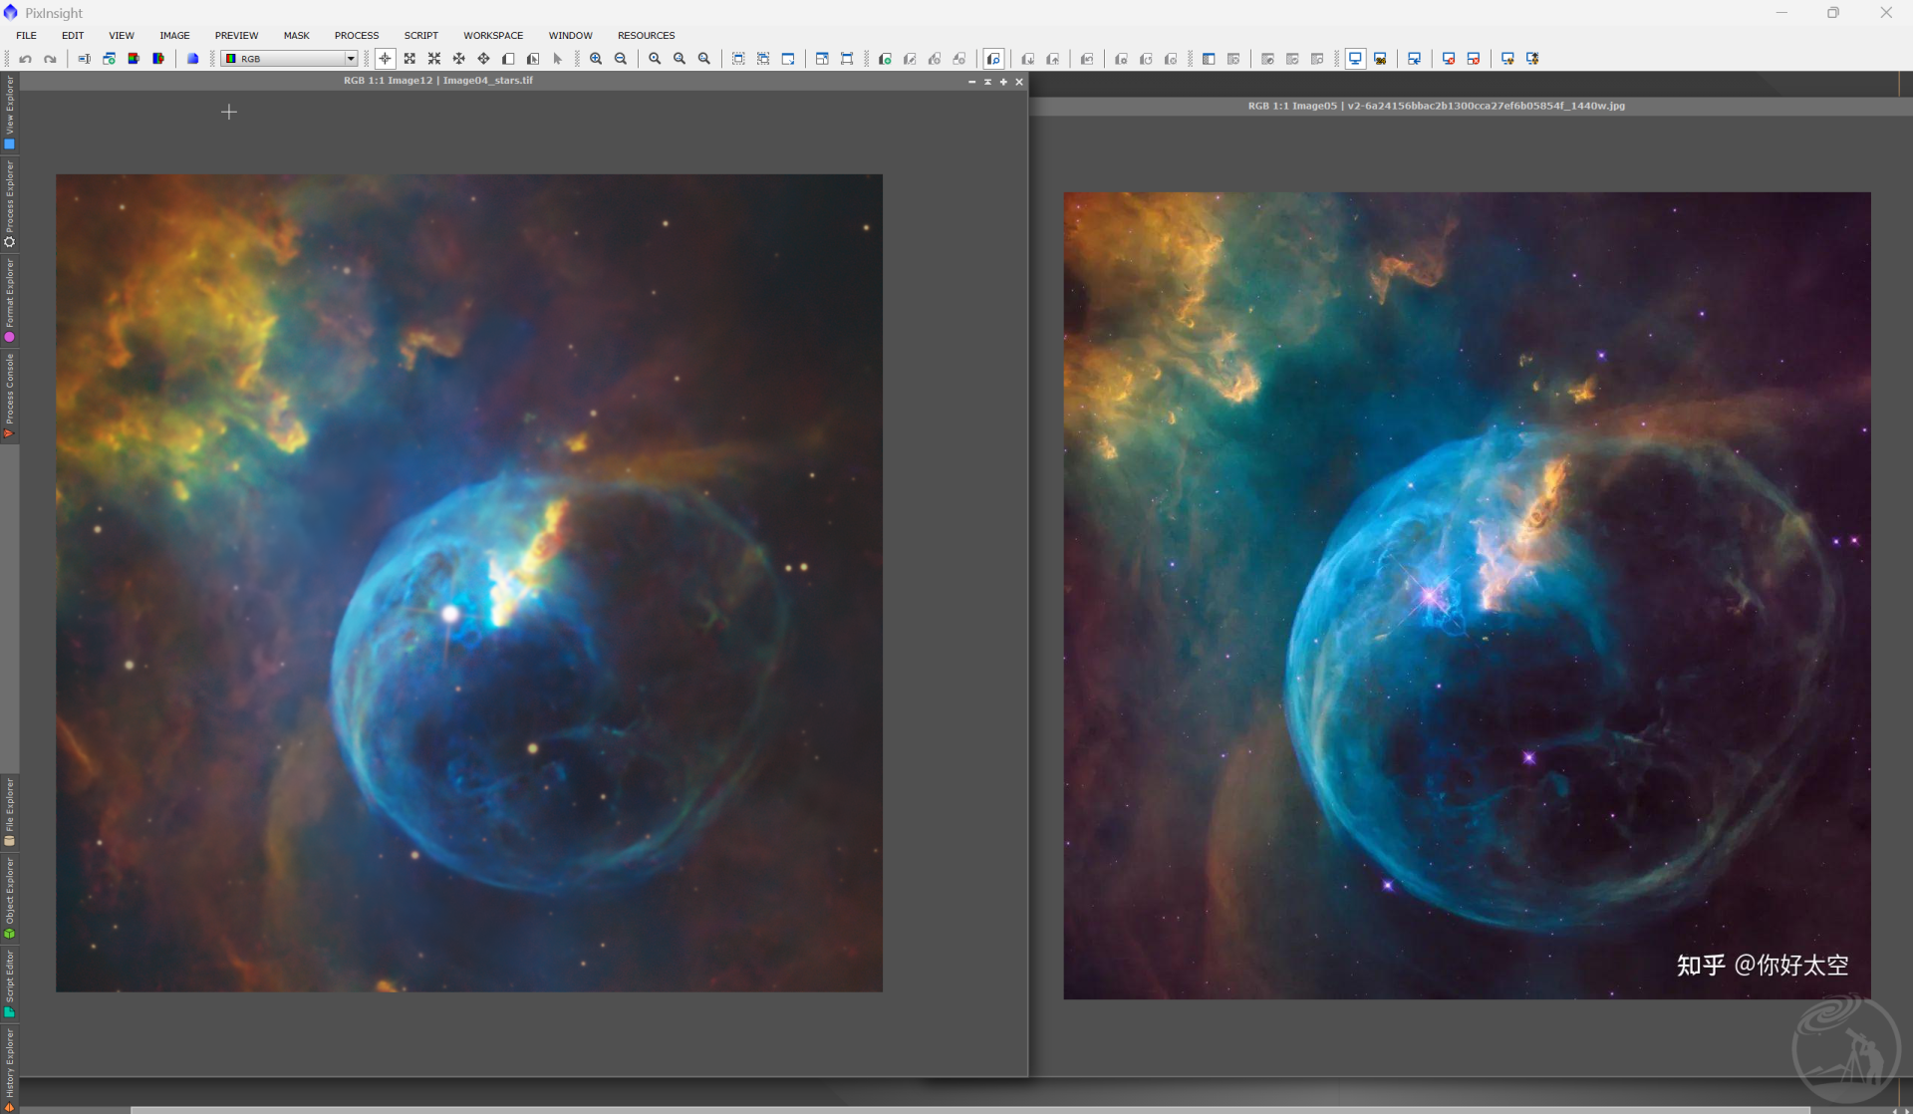The image size is (1913, 1114).
Task: Open the RGB channel display dropdown
Action: [289, 59]
